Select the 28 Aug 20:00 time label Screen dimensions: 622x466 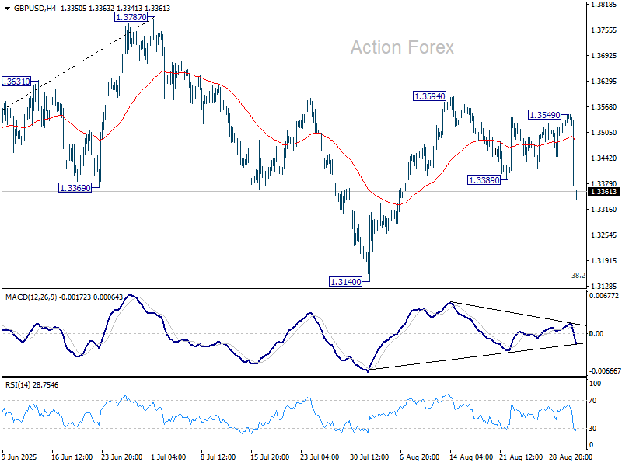pyautogui.click(x=571, y=457)
